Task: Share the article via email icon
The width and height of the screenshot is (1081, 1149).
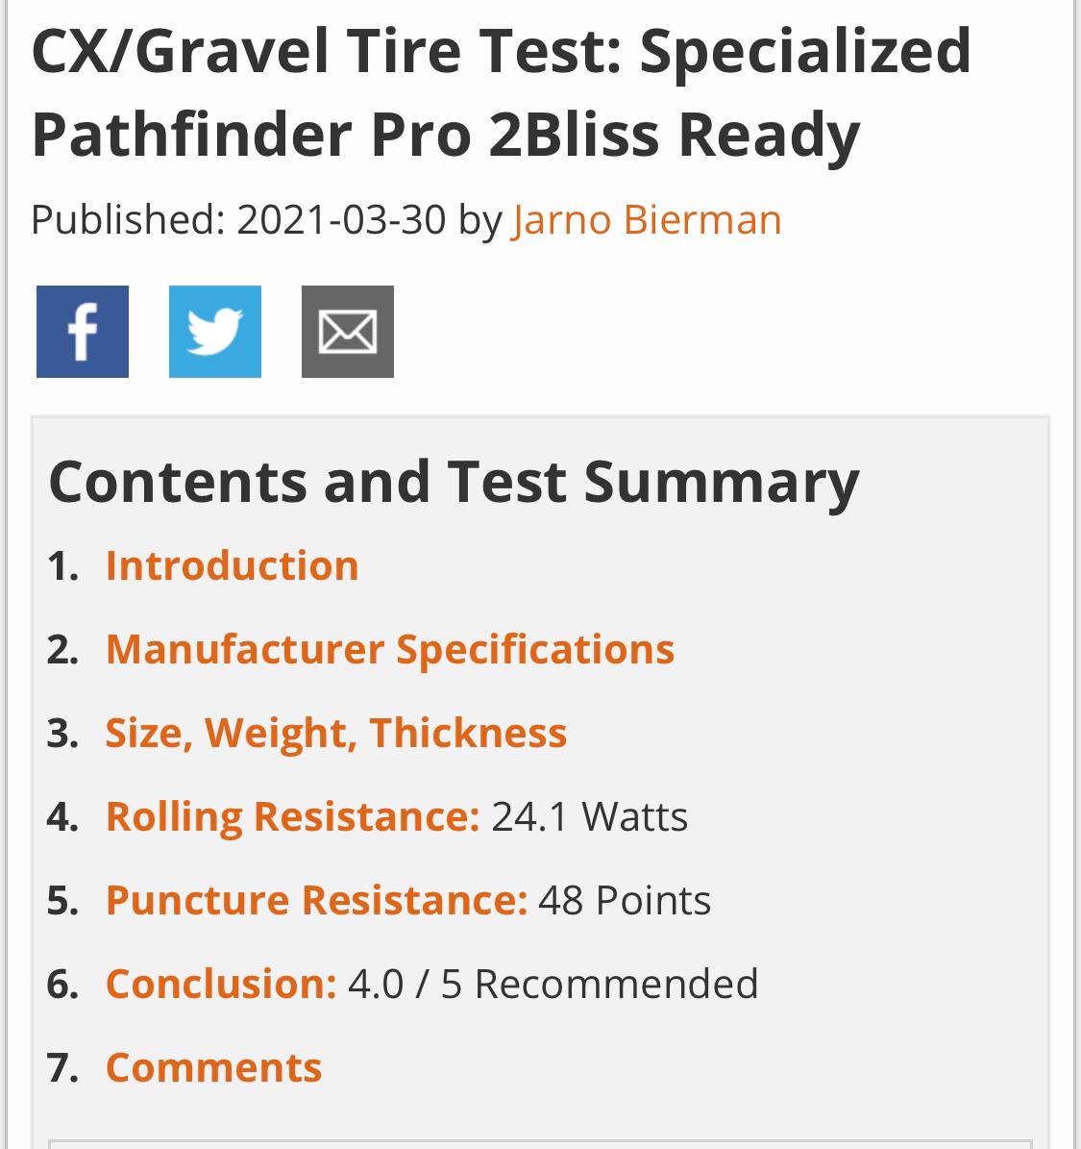Action: click(x=348, y=332)
